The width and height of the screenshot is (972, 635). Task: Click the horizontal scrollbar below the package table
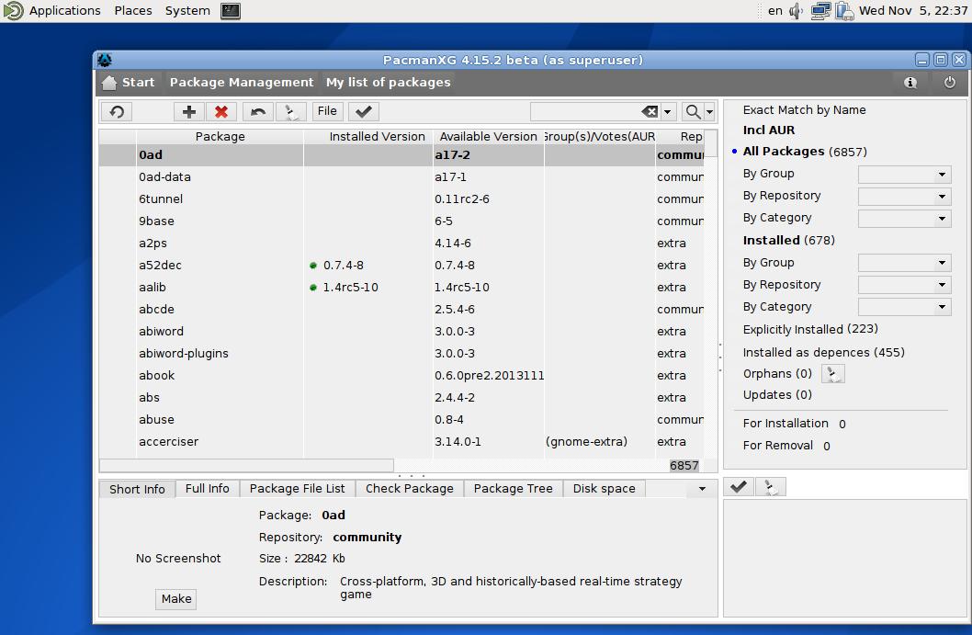pos(246,465)
